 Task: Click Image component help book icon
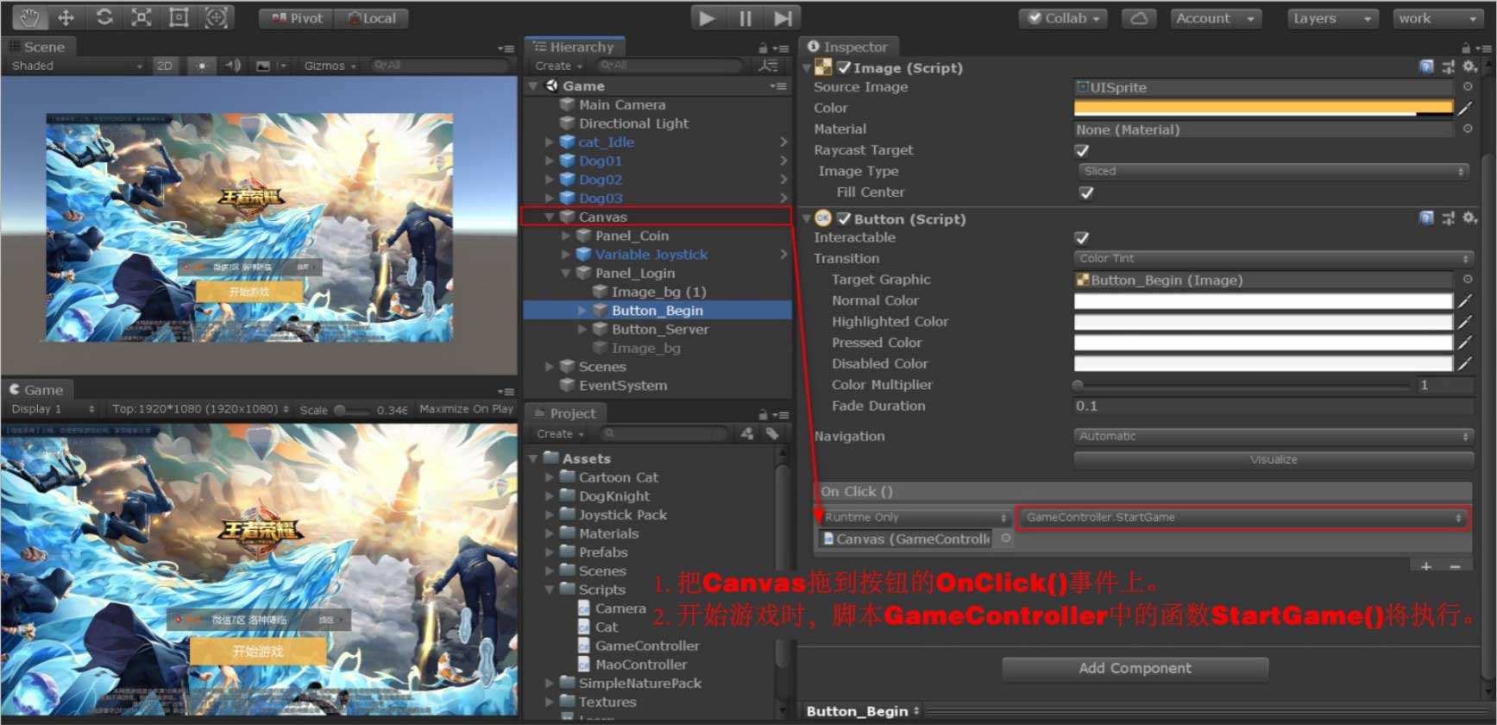(x=1426, y=67)
